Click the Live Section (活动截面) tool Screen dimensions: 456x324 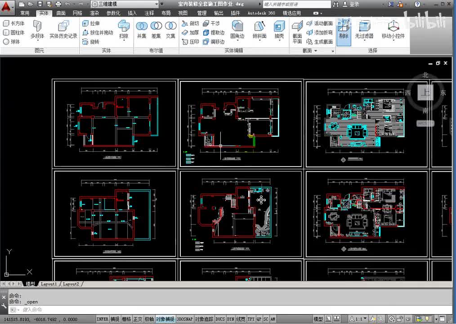click(320, 23)
